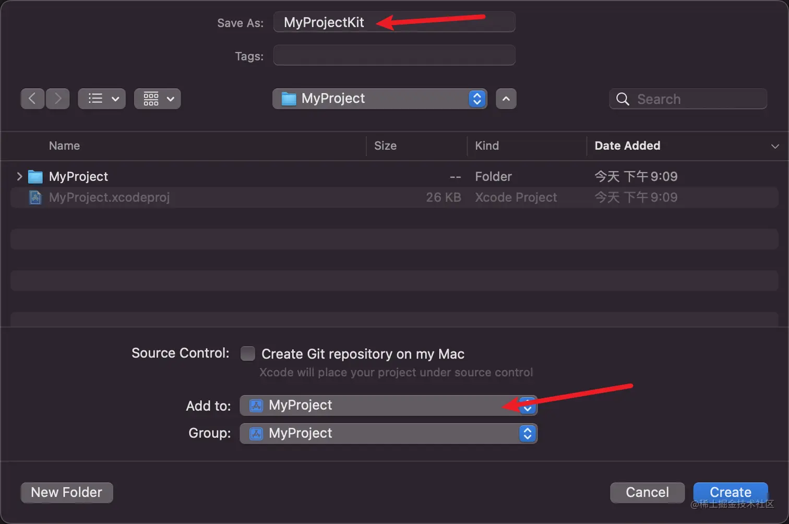Go back with the left chevron button
789x524 pixels.
pyautogui.click(x=32, y=99)
